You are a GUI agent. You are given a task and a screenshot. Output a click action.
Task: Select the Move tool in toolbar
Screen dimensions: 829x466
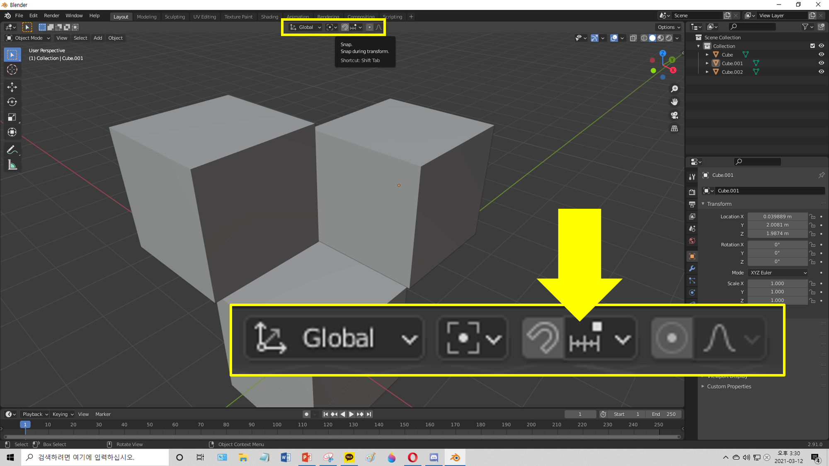pyautogui.click(x=12, y=87)
